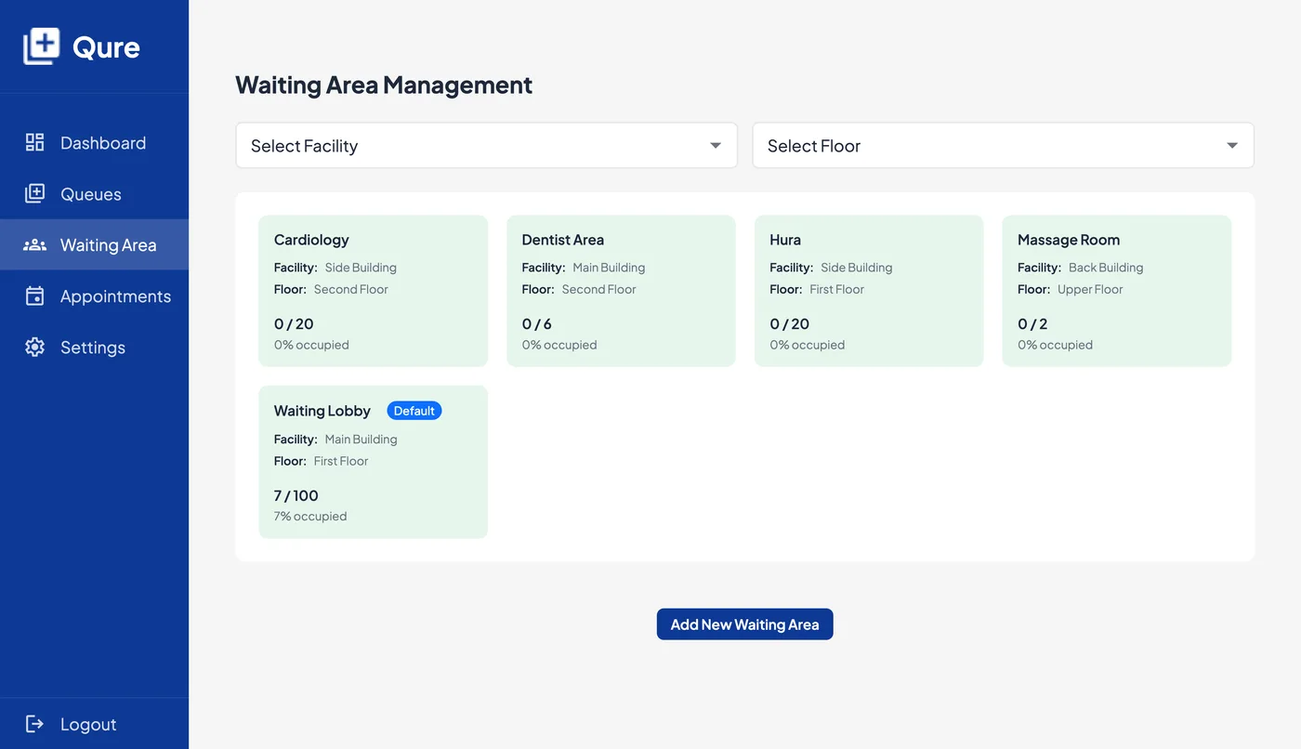
Task: Click Dentist Area's Main Building text
Action: point(609,268)
